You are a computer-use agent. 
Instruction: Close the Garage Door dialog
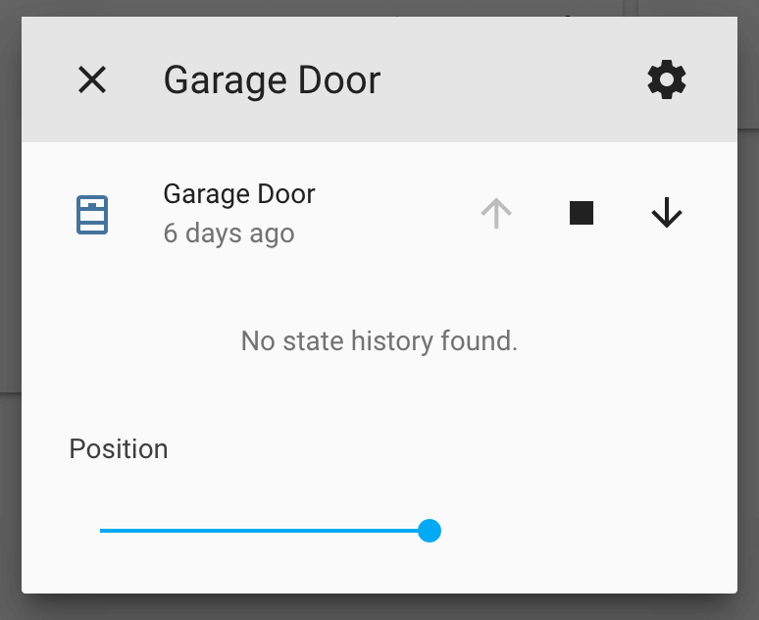pyautogui.click(x=92, y=79)
